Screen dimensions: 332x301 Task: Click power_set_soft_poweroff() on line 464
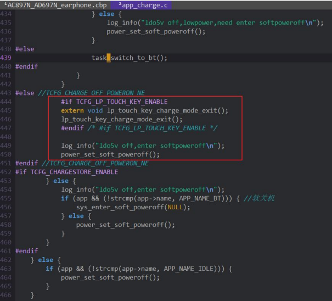[110, 277]
